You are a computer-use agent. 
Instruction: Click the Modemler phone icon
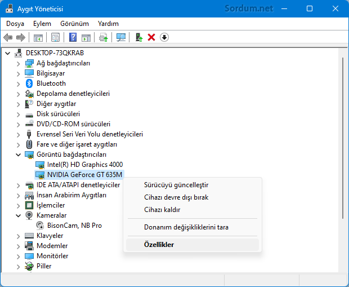[29, 246]
